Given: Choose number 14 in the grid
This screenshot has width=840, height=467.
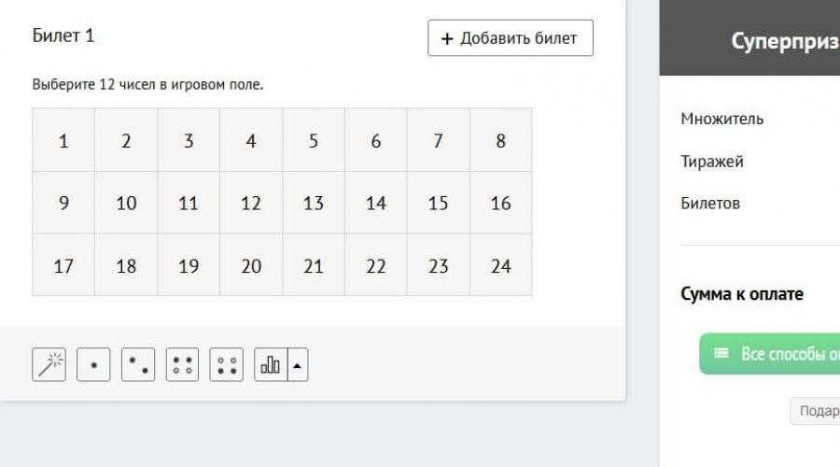Looking at the screenshot, I should tap(376, 204).
